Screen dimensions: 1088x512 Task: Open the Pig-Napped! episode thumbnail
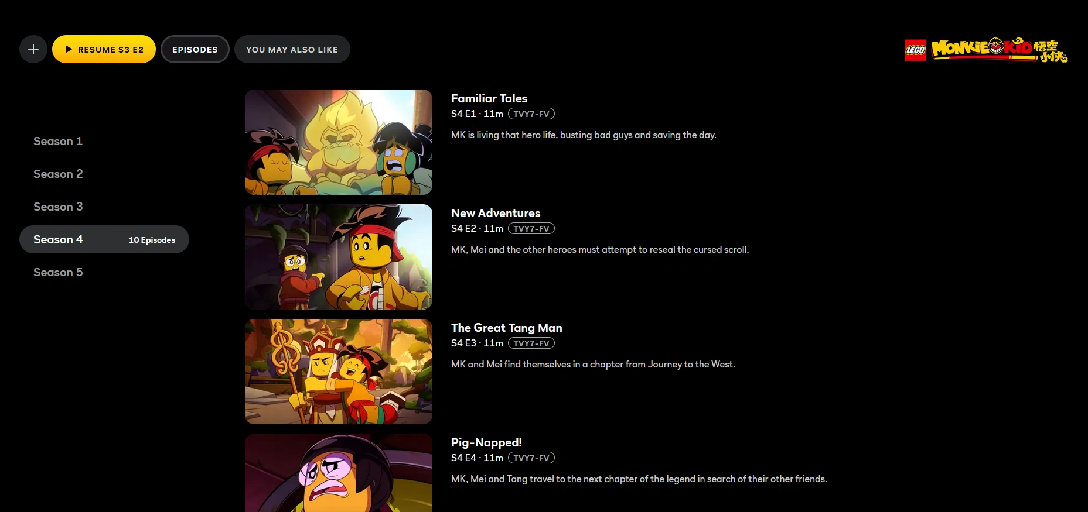pyautogui.click(x=339, y=473)
